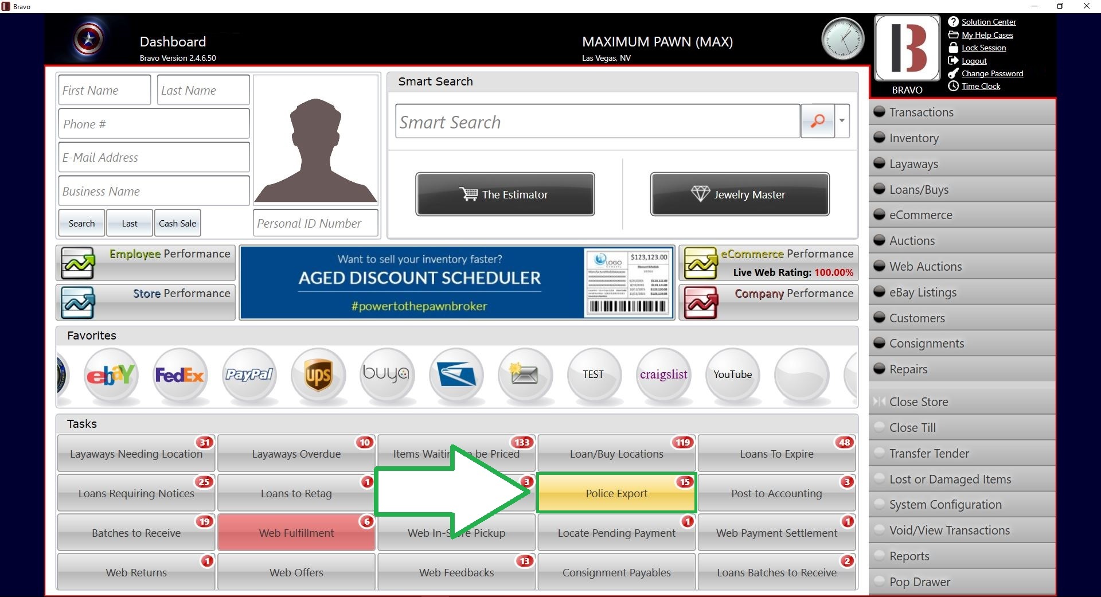Screen dimensions: 1101x597
Task: Click the analog clock icon
Action: 842,39
